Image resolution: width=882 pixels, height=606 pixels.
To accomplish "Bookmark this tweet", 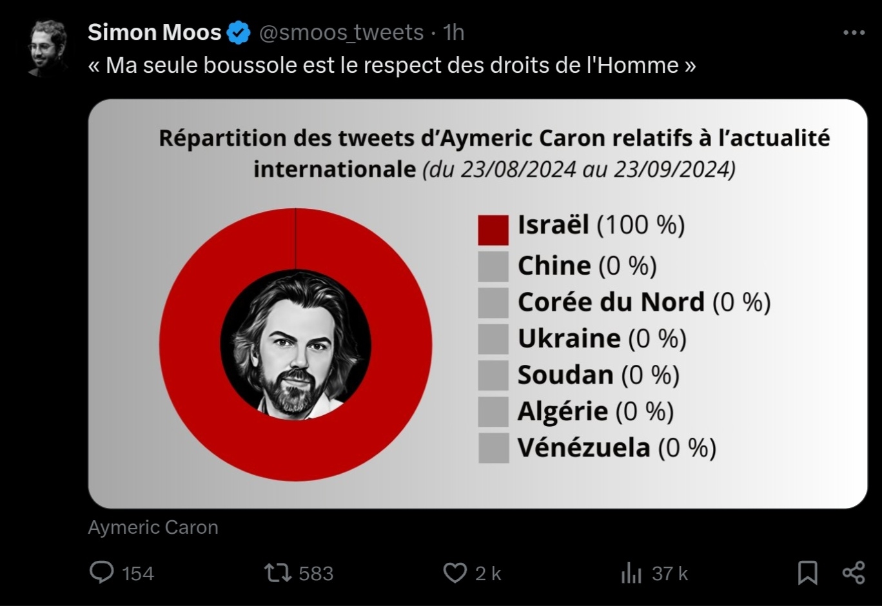I will coord(807,572).
